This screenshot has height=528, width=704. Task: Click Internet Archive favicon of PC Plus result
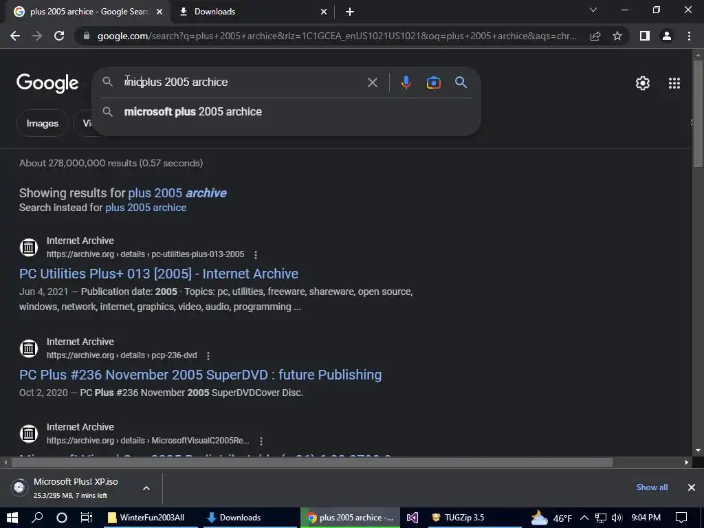pos(29,349)
